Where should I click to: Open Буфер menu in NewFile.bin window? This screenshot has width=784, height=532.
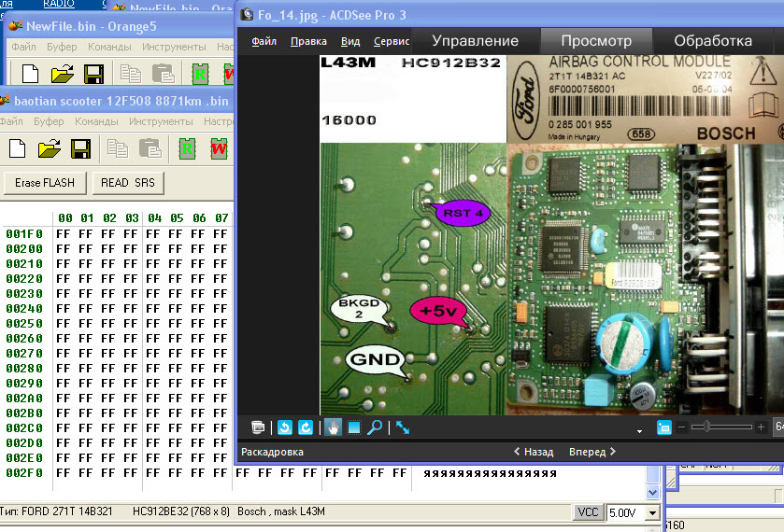tap(62, 47)
